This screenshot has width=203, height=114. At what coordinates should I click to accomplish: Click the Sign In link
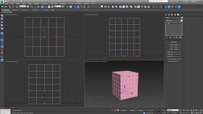(180, 1)
